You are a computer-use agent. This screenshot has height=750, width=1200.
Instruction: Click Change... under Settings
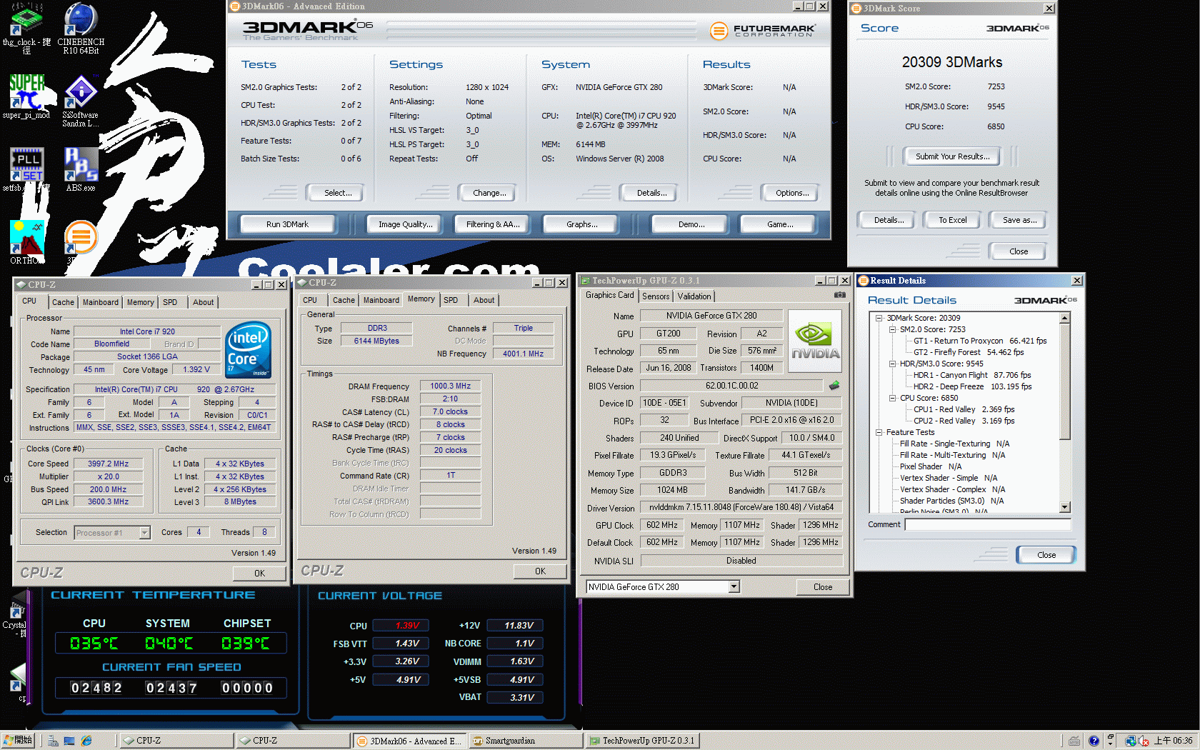pos(489,193)
